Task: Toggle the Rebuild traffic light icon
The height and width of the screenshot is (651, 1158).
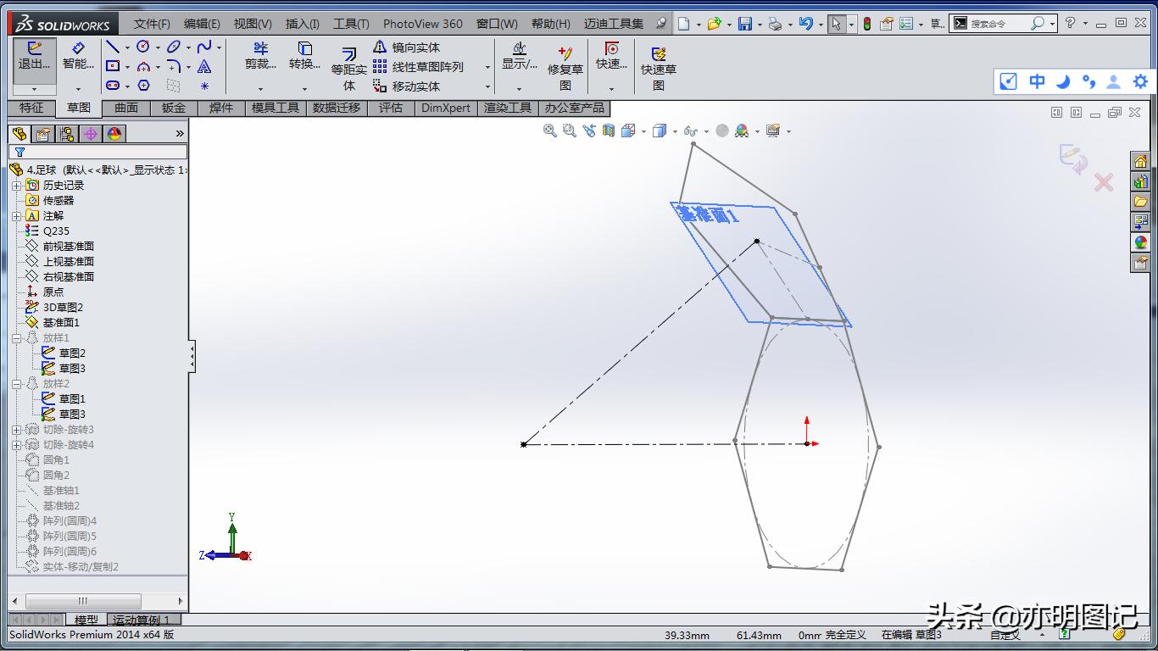Action: [866, 24]
